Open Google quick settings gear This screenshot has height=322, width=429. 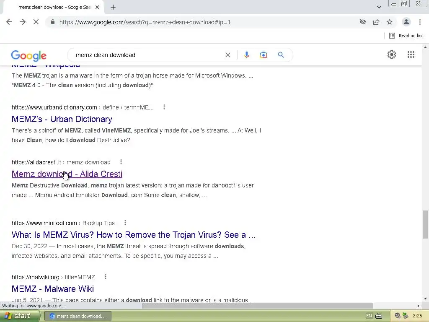392,55
